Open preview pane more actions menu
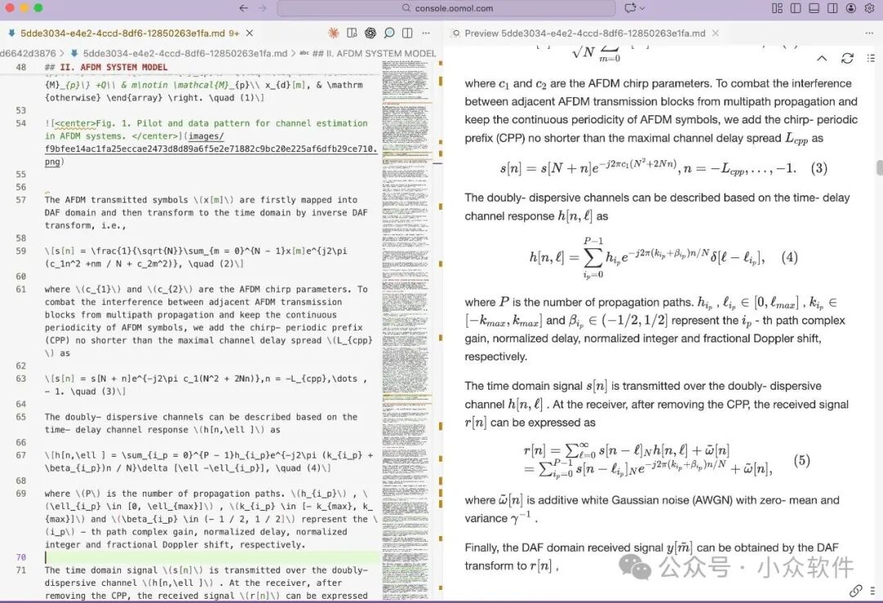 [x=869, y=33]
